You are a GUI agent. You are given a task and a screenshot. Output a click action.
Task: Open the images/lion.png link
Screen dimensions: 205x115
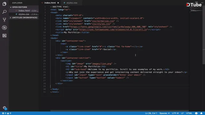[x=102, y=64]
